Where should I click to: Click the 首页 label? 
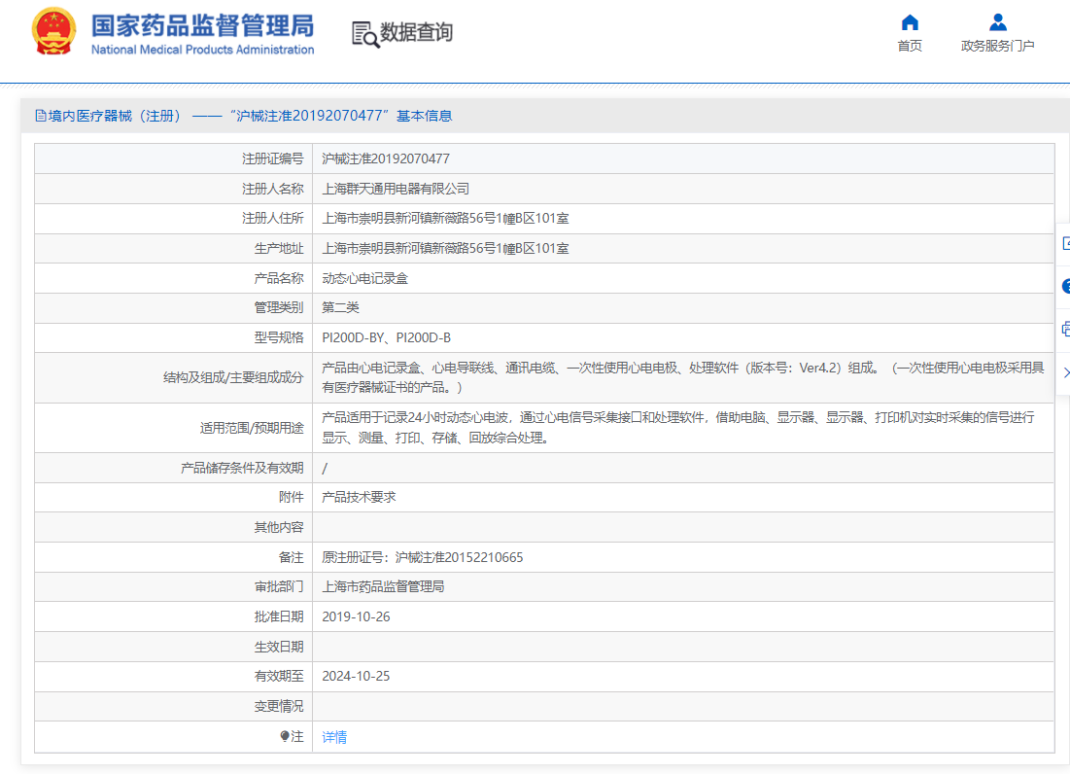pyautogui.click(x=910, y=46)
